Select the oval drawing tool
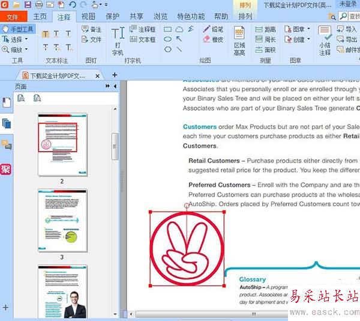This screenshot has width=360, height=321. coord(167,39)
